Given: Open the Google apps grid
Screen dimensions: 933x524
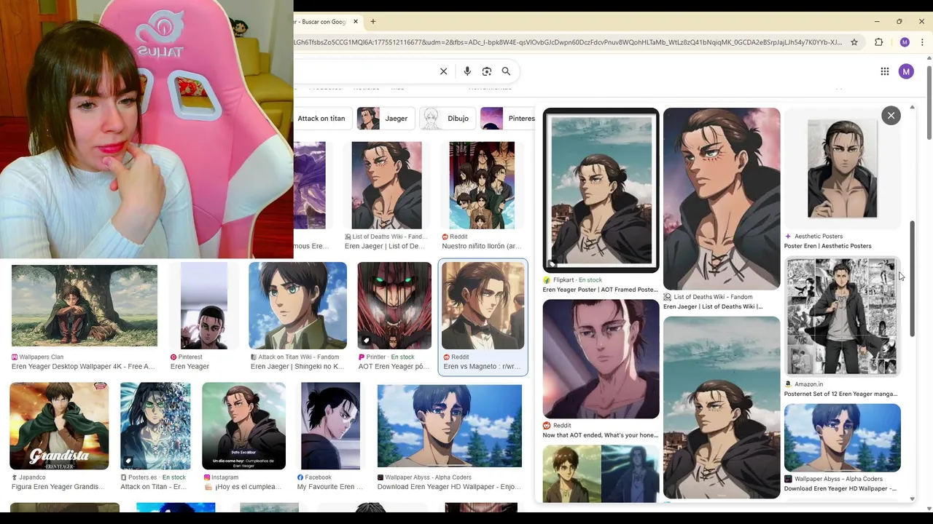Looking at the screenshot, I should [x=884, y=71].
